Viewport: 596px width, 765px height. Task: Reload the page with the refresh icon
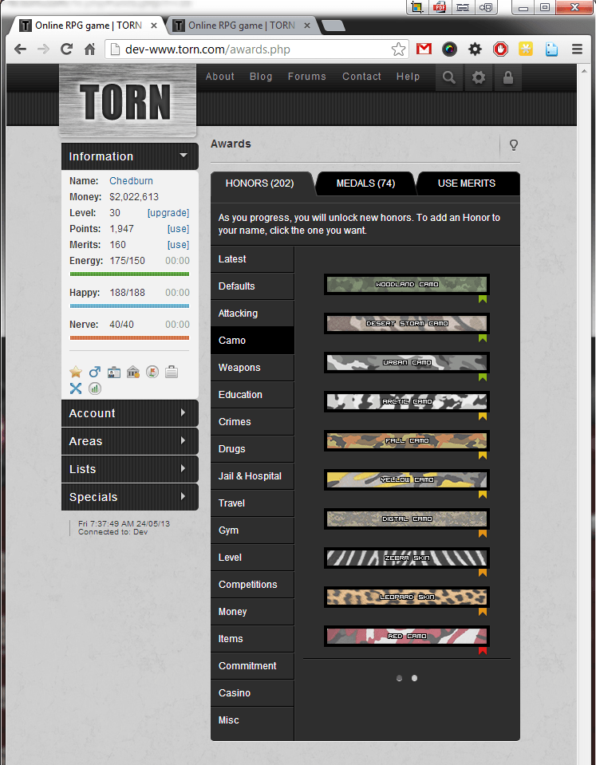[66, 49]
